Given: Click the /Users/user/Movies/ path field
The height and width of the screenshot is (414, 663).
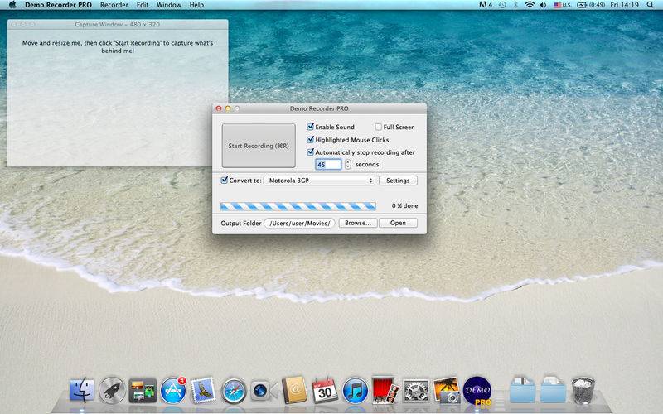Looking at the screenshot, I should tap(299, 223).
